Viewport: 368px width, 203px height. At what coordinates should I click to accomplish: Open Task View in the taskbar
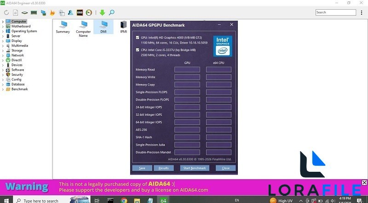(97, 201)
